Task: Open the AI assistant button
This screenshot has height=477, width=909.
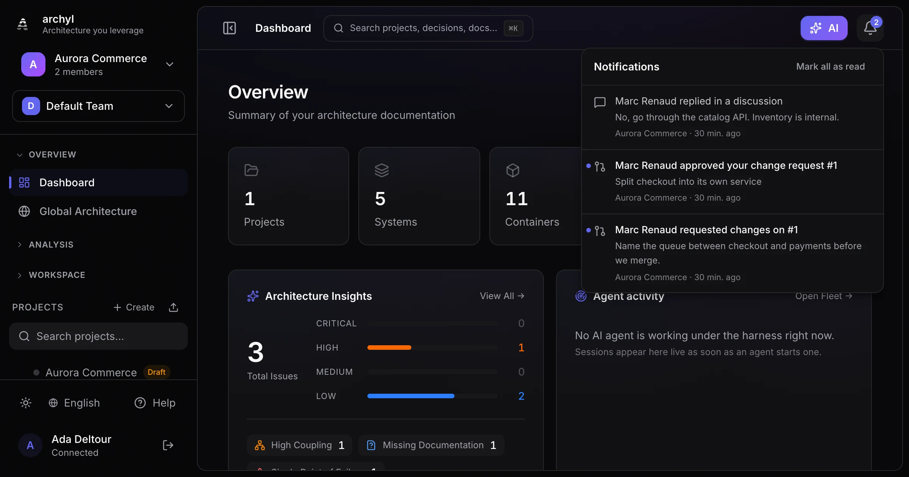Action: [x=824, y=28]
